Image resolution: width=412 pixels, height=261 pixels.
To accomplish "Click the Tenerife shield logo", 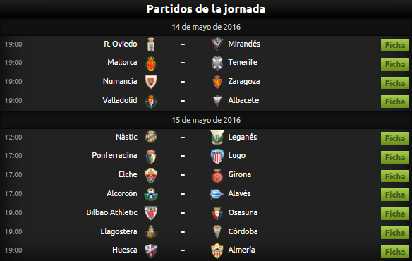I will tap(217, 63).
